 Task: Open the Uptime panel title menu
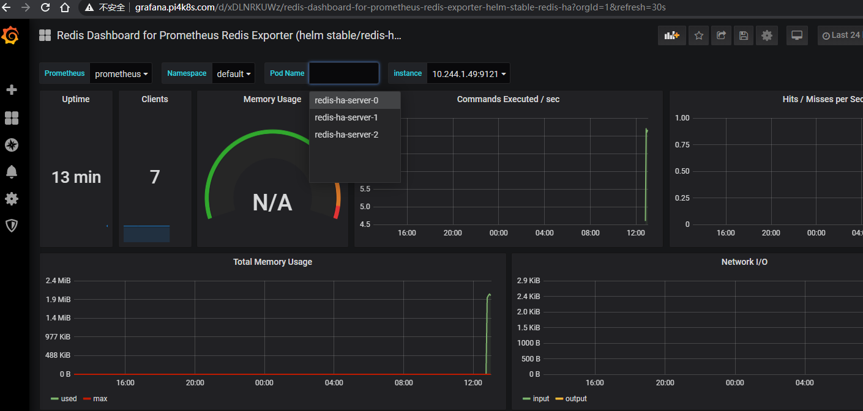(76, 99)
